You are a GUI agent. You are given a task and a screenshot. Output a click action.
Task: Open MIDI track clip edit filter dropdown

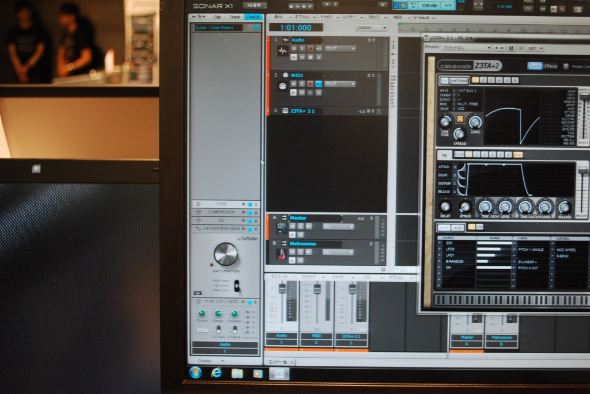(x=340, y=84)
